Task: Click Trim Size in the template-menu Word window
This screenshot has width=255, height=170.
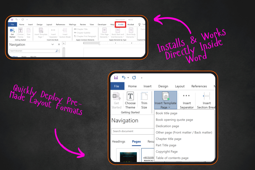Action: click(x=144, y=100)
